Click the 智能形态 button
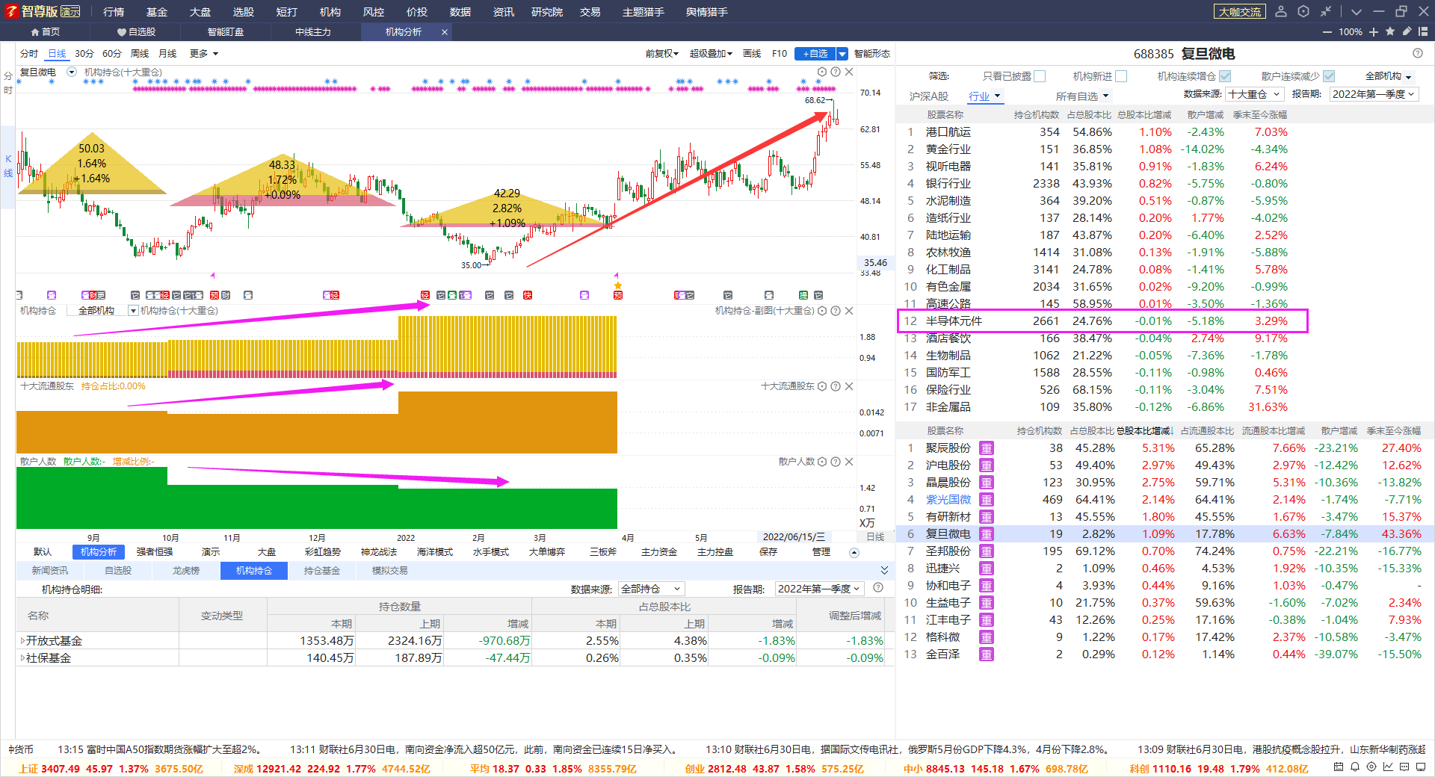 tap(872, 54)
